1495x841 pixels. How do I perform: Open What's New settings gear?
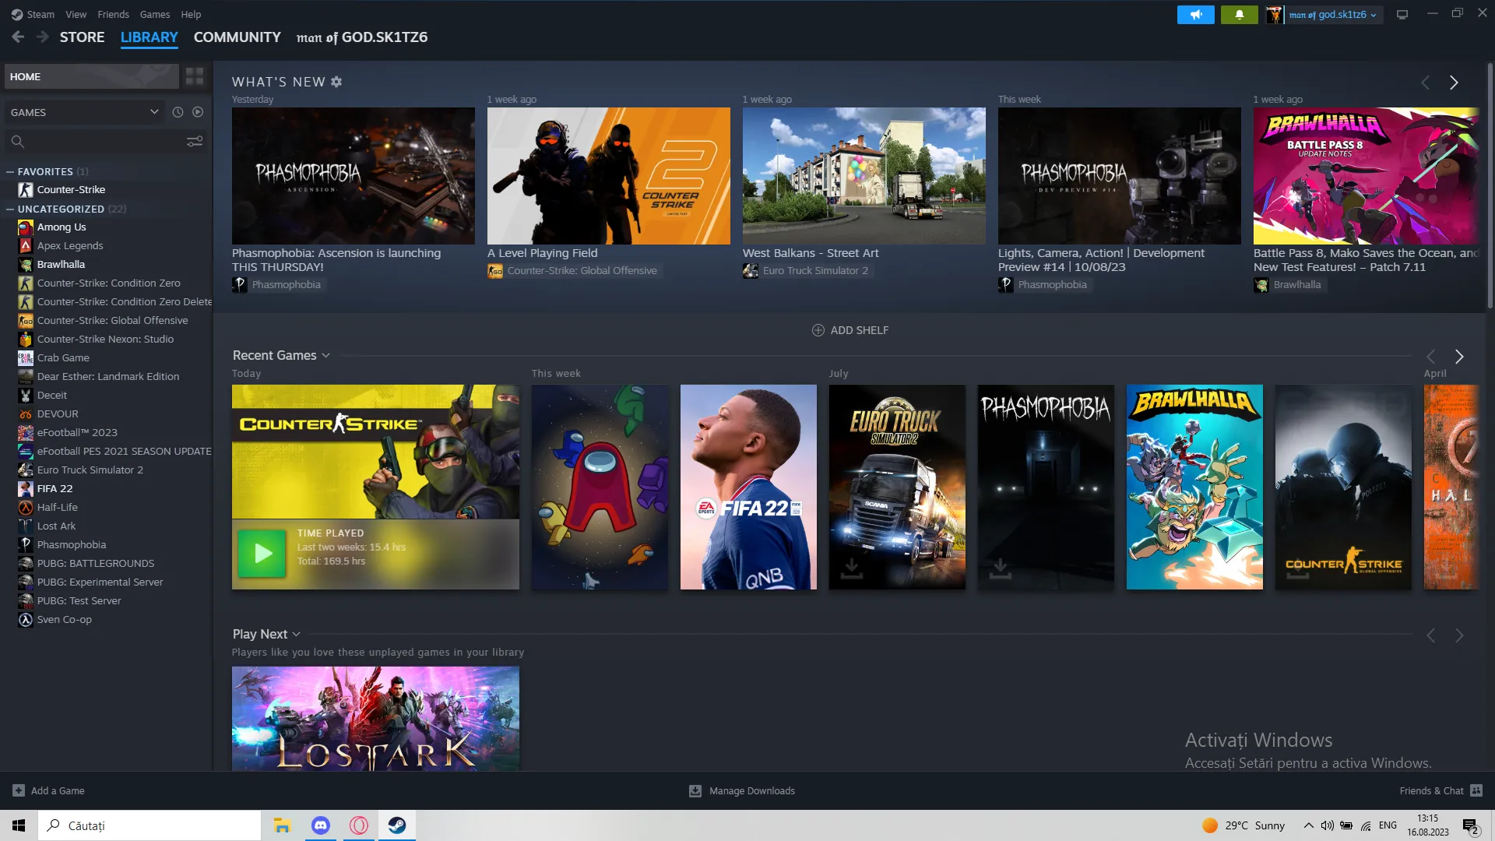click(336, 82)
